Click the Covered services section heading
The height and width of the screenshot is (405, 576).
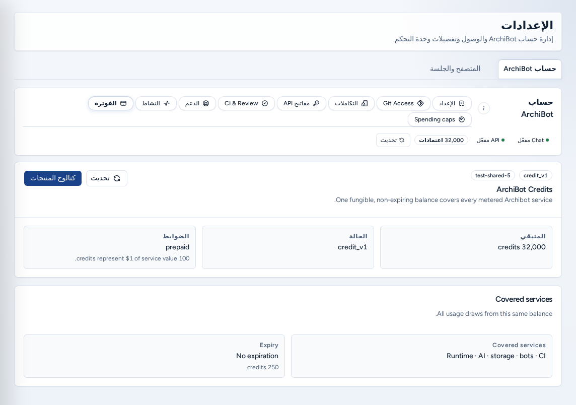click(x=524, y=299)
